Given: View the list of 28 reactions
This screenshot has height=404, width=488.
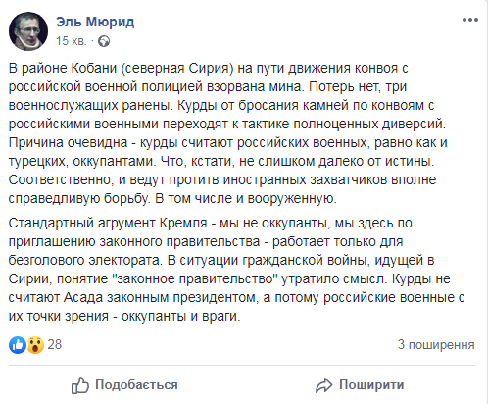Looking at the screenshot, I should pyautogui.click(x=55, y=344).
